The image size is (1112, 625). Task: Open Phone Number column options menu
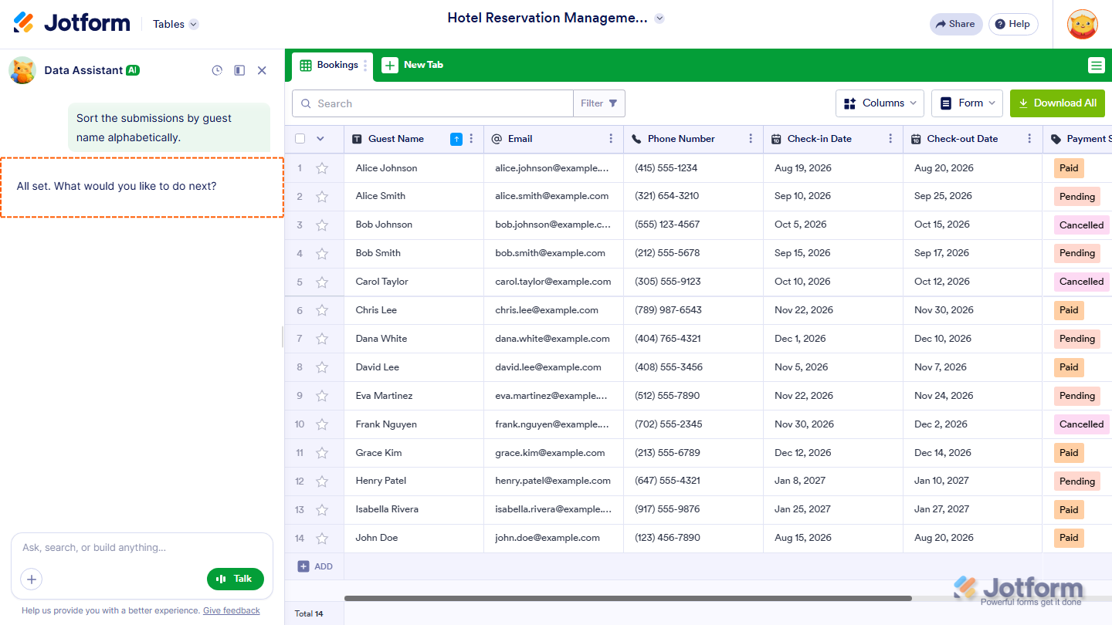click(751, 139)
